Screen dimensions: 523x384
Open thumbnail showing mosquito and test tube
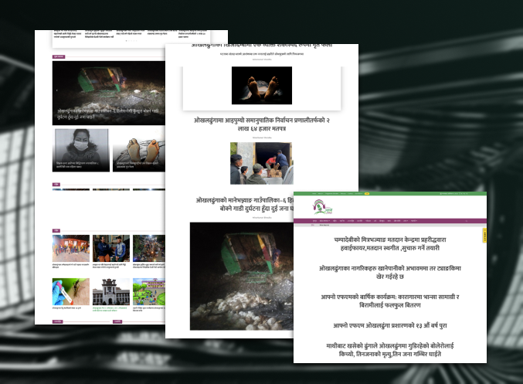(71, 291)
